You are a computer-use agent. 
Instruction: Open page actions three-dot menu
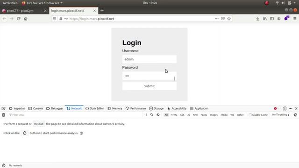coord(217,19)
